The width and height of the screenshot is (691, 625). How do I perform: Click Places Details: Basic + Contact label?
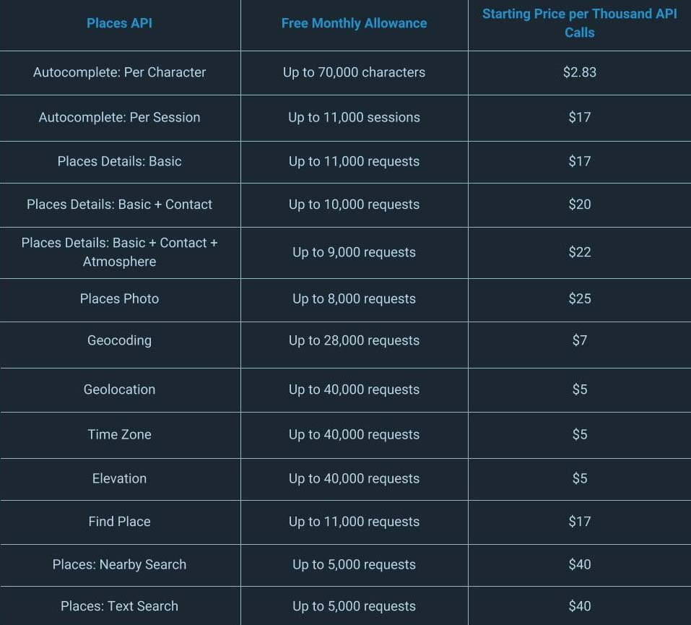point(119,204)
